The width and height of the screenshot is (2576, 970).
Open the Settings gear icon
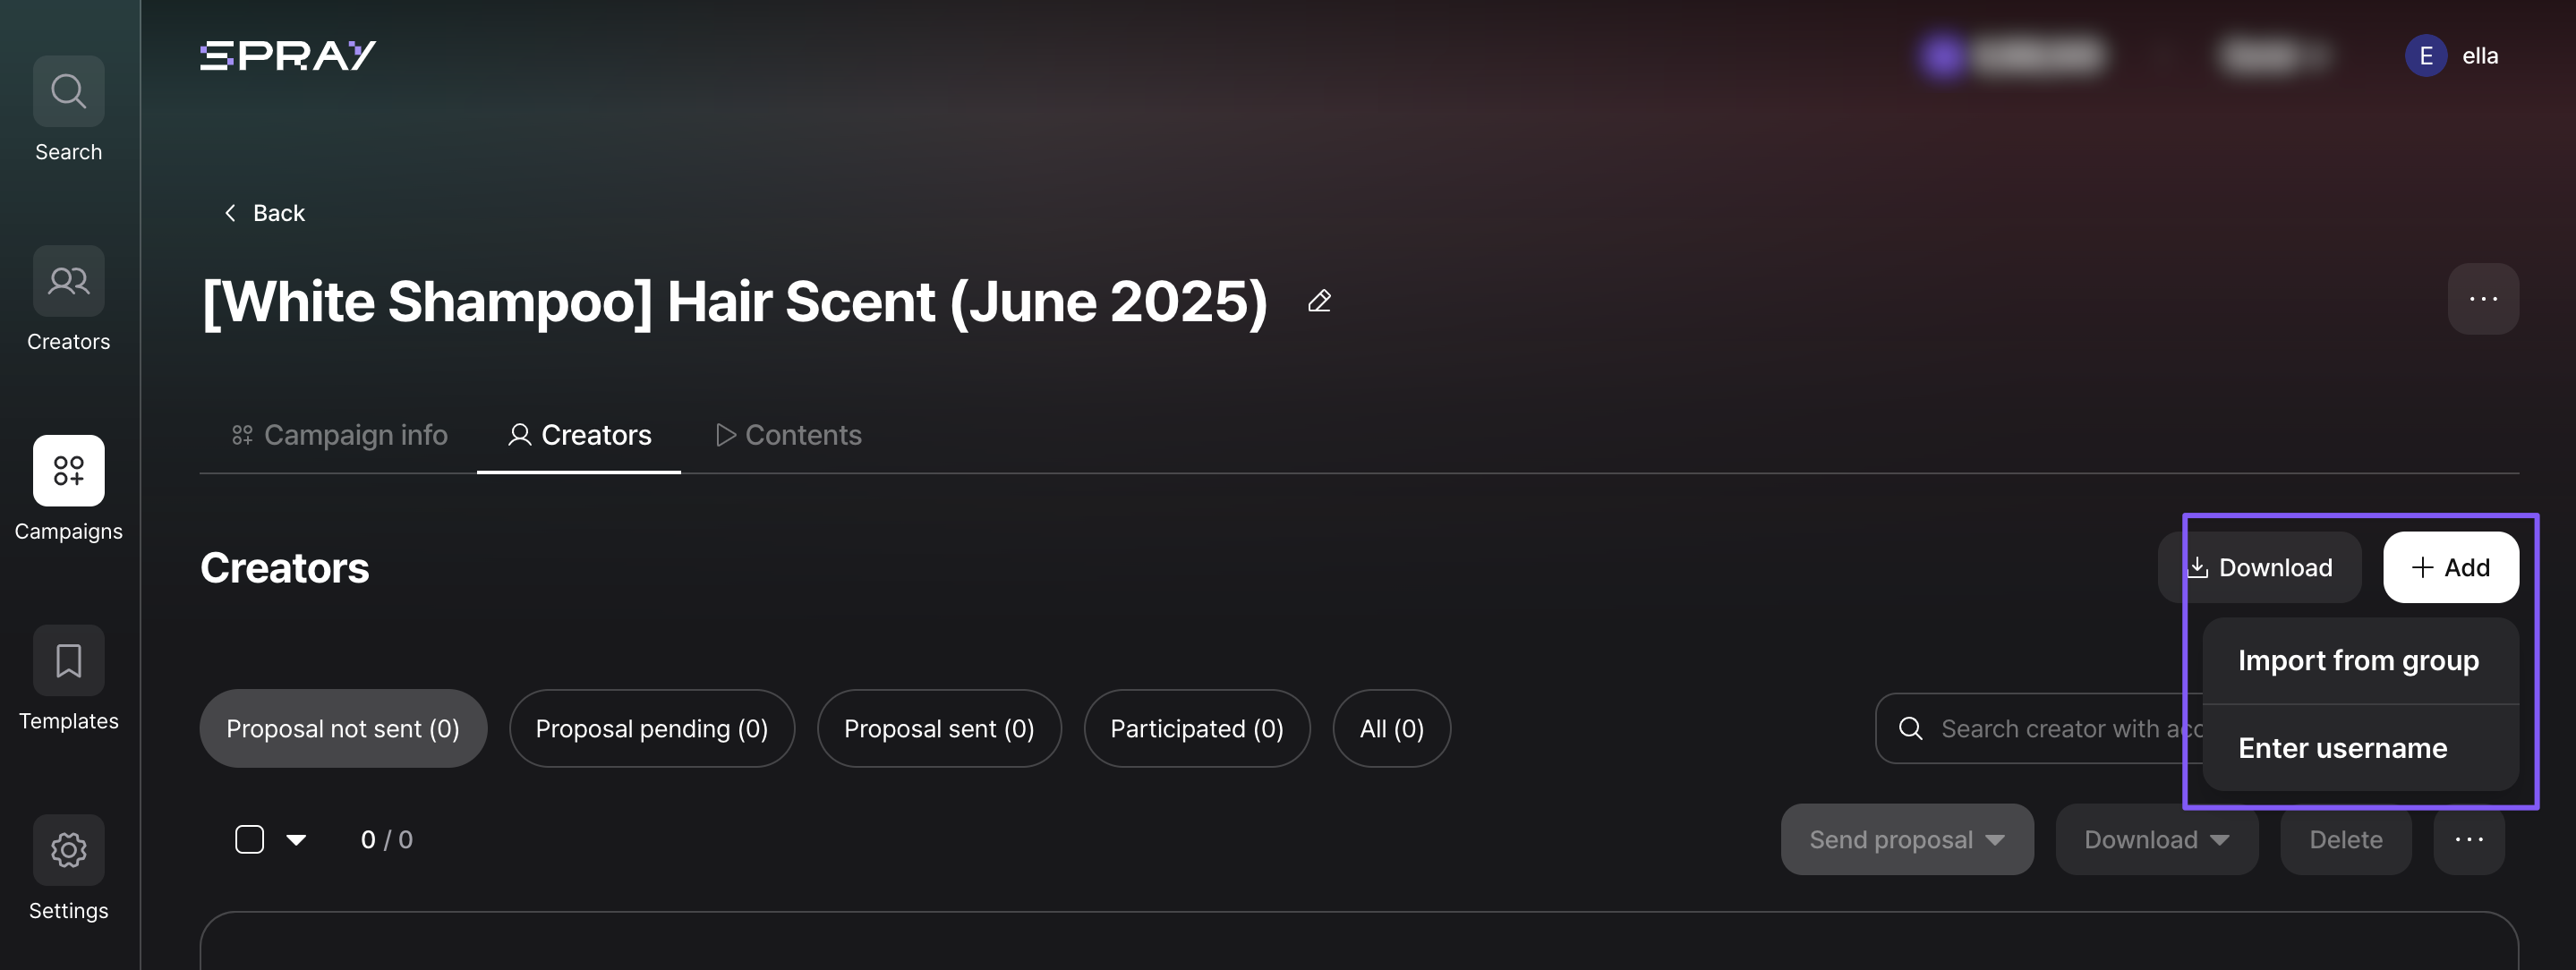click(x=68, y=850)
